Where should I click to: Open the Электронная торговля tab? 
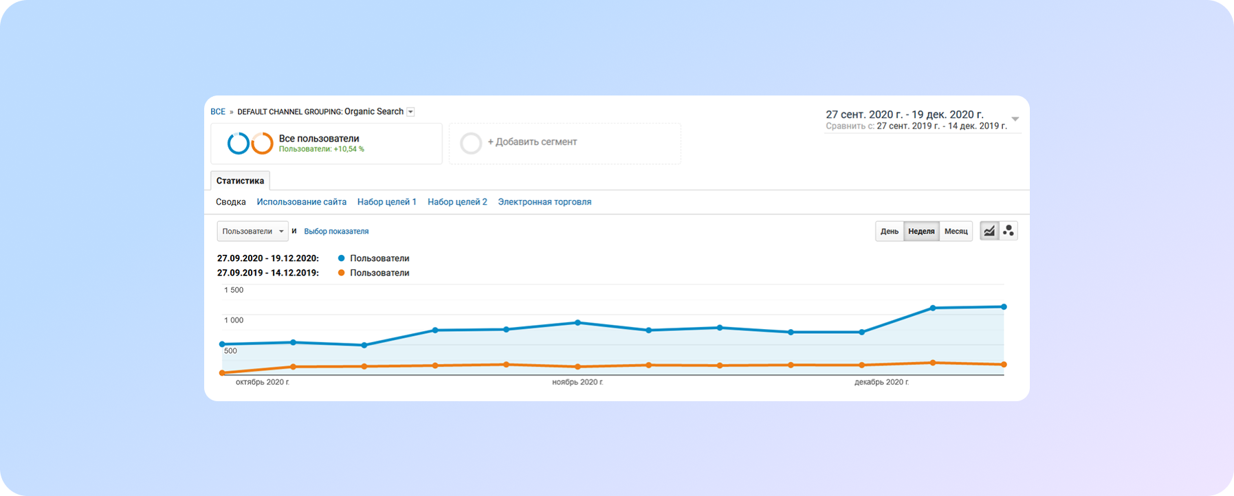544,202
